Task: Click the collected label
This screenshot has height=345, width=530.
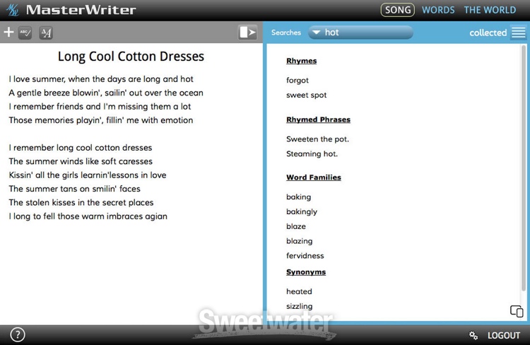Action: (488, 33)
